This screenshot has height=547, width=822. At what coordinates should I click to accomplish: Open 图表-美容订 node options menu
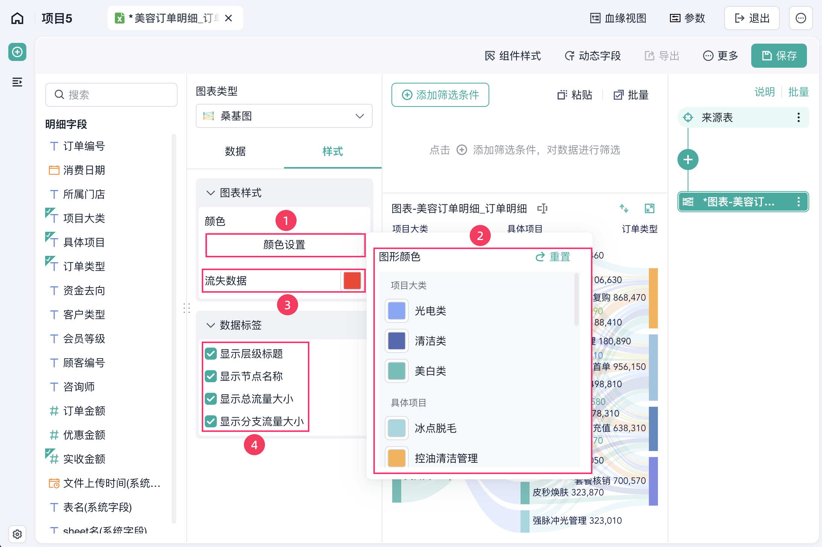pyautogui.click(x=799, y=202)
